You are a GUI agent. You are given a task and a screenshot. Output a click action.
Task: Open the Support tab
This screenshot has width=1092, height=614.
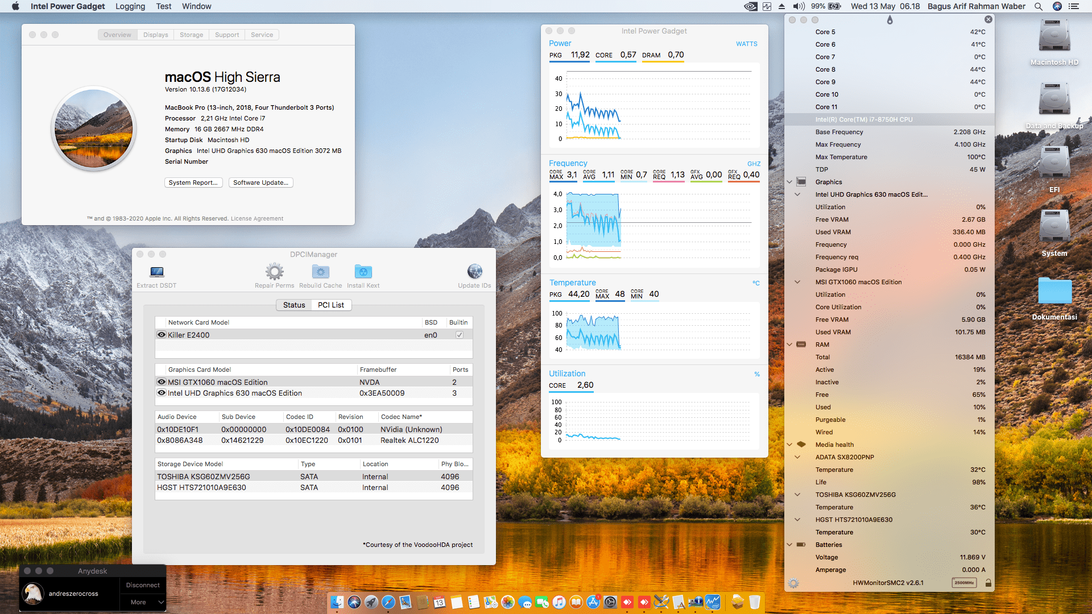click(227, 35)
